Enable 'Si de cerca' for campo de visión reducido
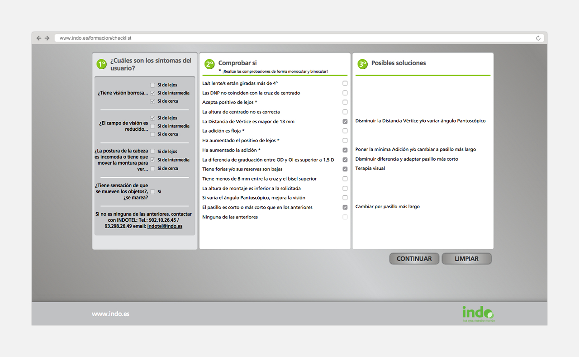This screenshot has width=579, height=357. (x=152, y=134)
